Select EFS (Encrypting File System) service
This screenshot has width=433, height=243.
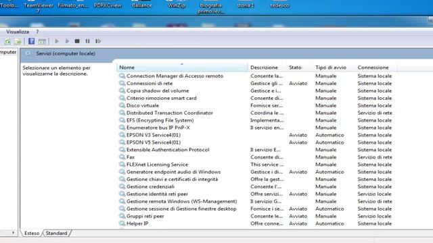(x=160, y=120)
